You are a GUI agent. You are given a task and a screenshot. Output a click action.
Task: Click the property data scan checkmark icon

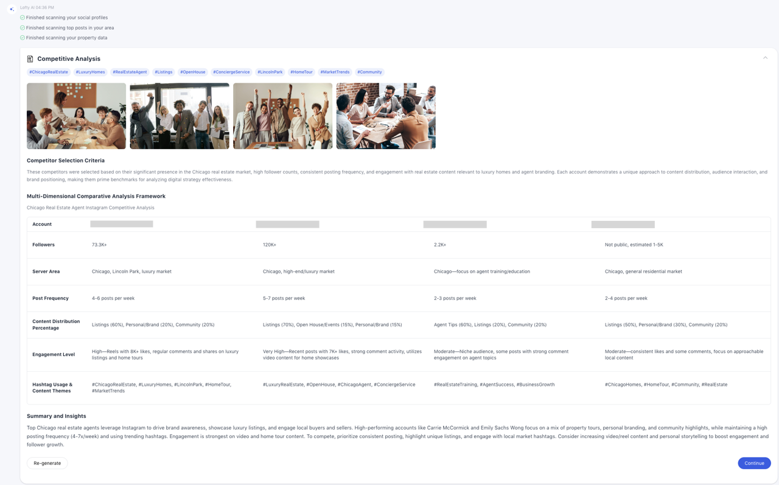pos(23,38)
